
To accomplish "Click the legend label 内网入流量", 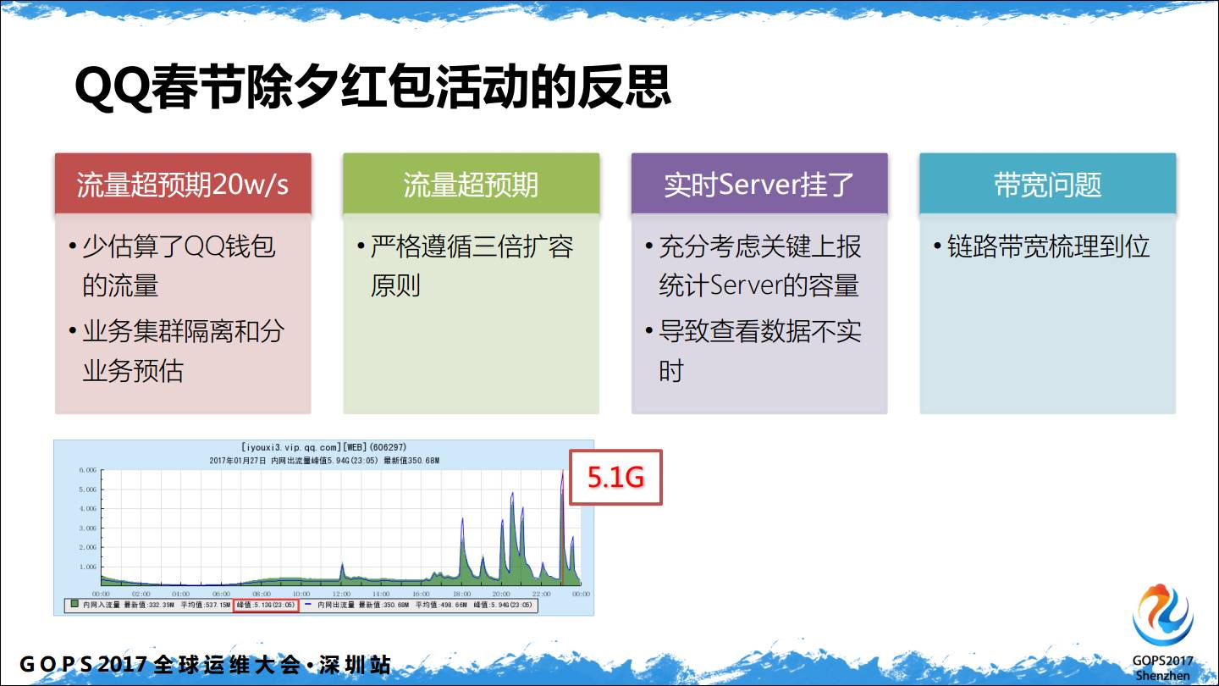I will click(x=101, y=605).
